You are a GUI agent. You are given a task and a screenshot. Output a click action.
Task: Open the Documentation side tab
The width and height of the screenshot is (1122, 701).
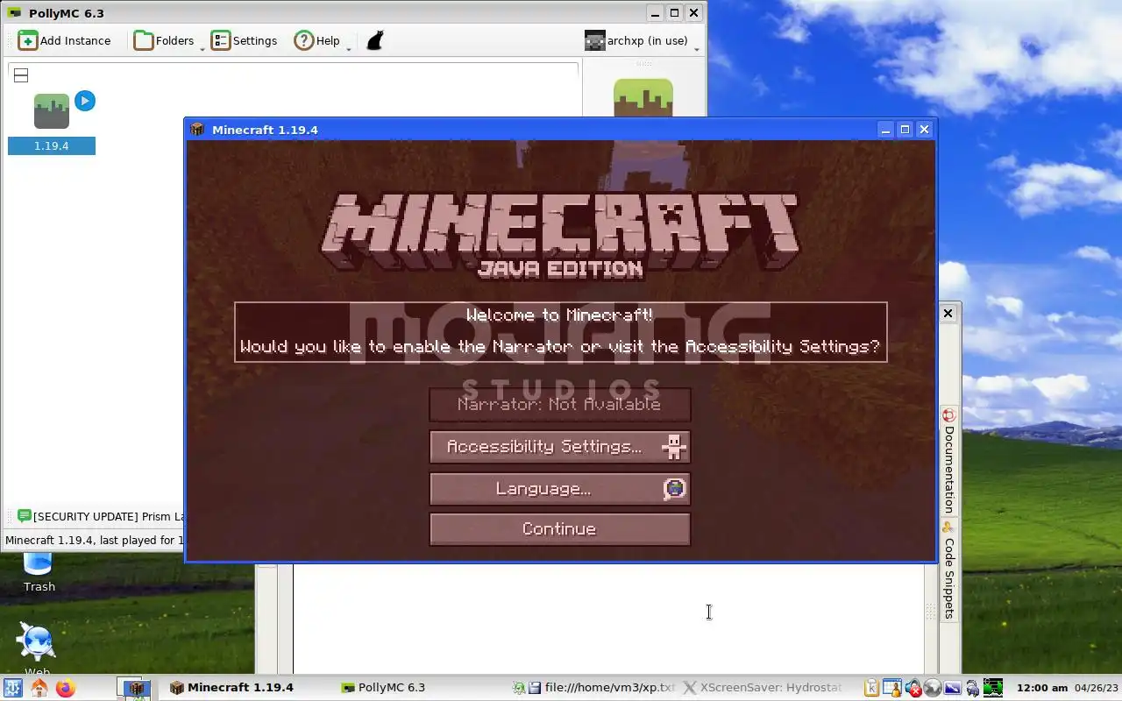click(948, 461)
